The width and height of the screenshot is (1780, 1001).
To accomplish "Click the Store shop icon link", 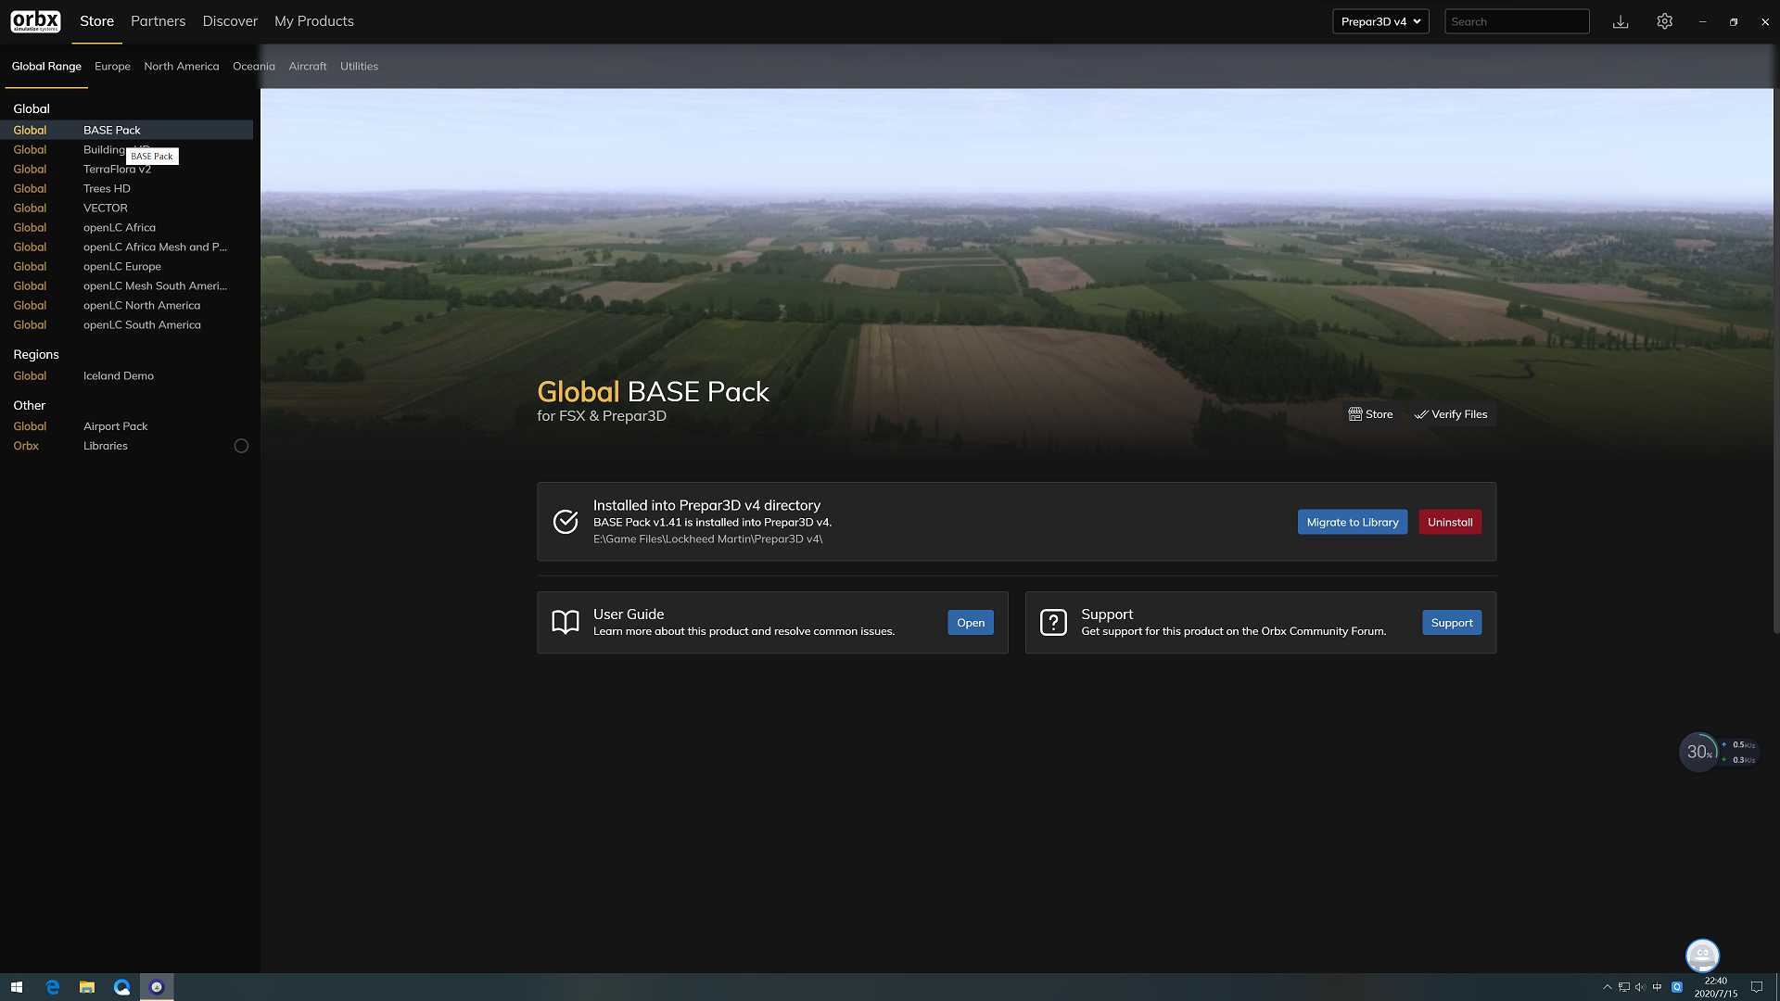I will pyautogui.click(x=1355, y=414).
